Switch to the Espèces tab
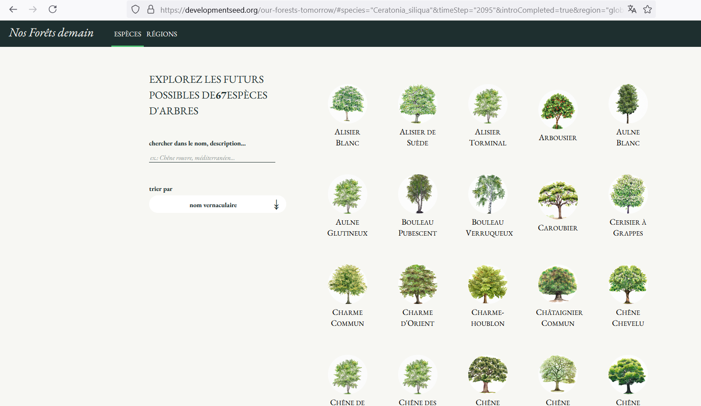Viewport: 701px width, 406px height. point(128,34)
